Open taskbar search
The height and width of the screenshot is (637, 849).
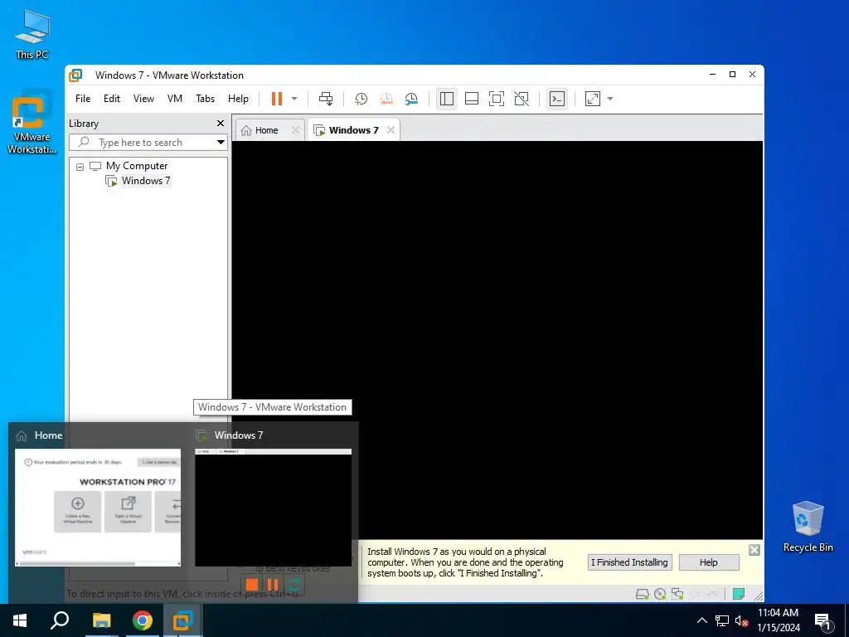pyautogui.click(x=60, y=620)
